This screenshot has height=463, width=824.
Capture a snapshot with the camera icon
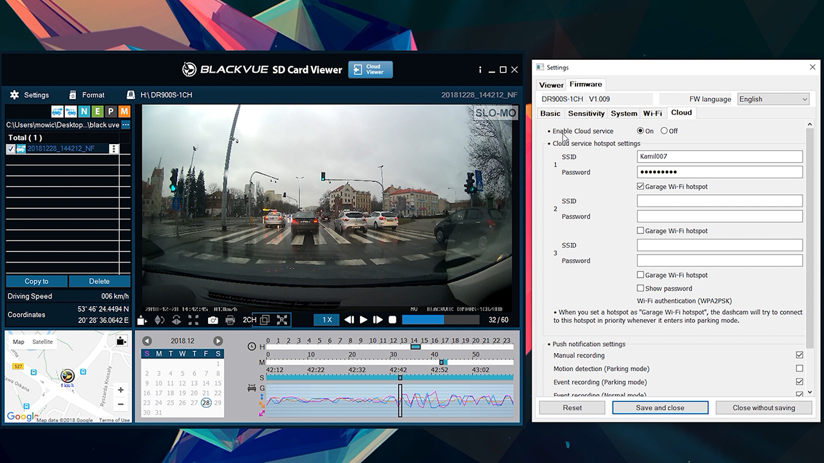pos(212,320)
